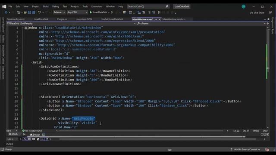The height and width of the screenshot is (155, 276).
Task: Click in the Search (Ctrl+Q) box
Action: tap(148, 6)
